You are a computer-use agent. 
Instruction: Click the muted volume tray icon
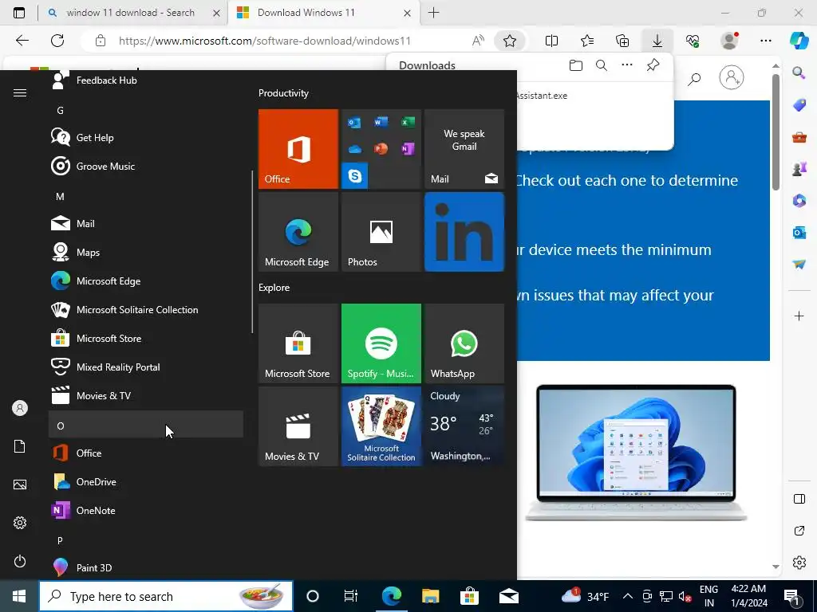(x=685, y=596)
